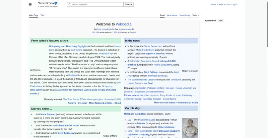The width and height of the screenshot is (268, 138).
Task: Open the main menu hamburger icon
Action: coord(30,4)
